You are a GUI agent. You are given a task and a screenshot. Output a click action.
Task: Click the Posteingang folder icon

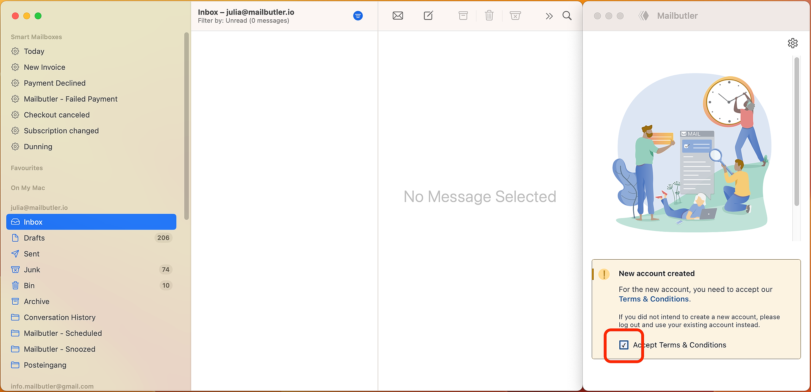[x=15, y=365]
